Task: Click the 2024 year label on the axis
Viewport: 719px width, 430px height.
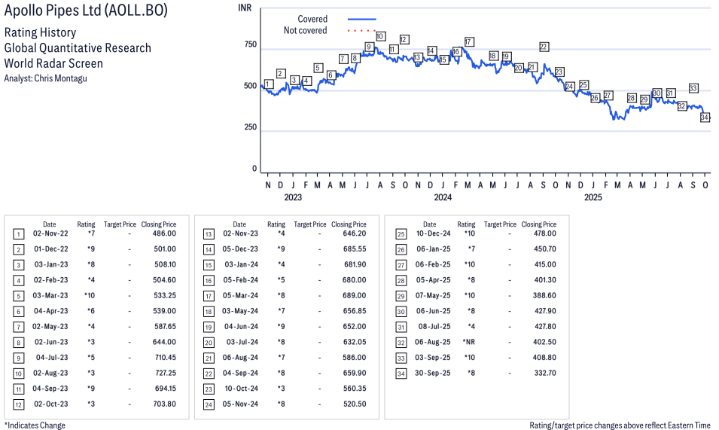Action: point(443,197)
